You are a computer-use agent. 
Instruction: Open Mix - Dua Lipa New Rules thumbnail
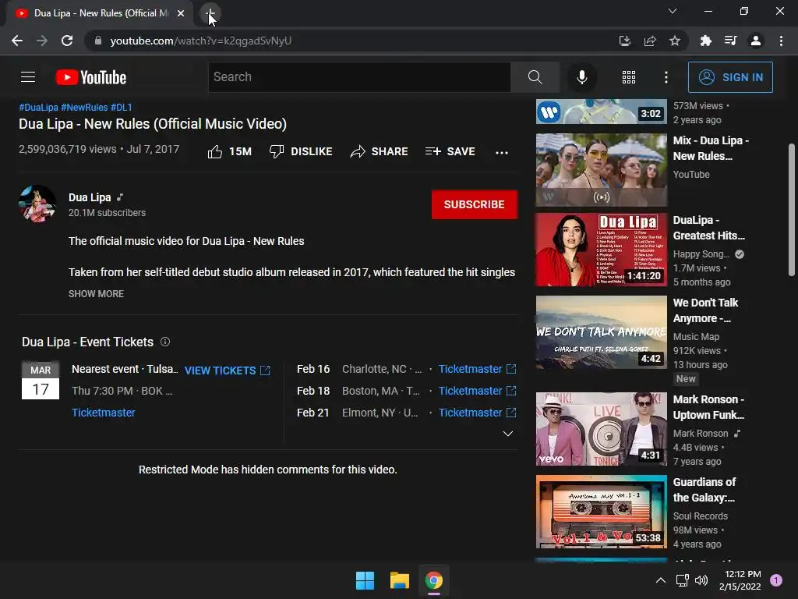point(601,170)
